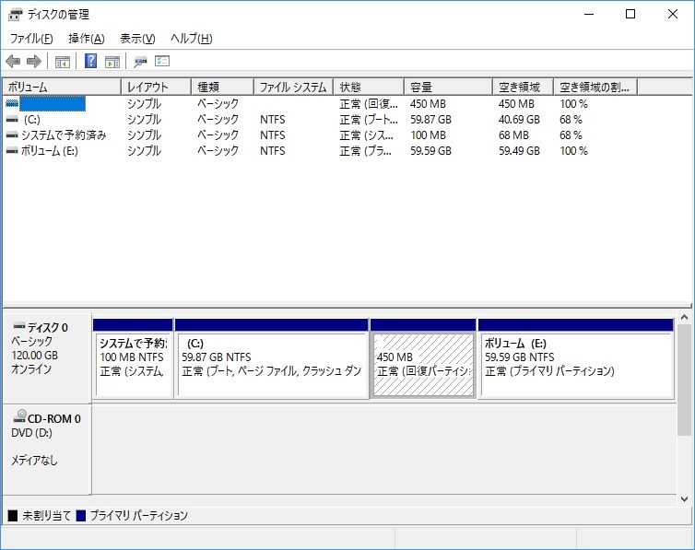This screenshot has width=695, height=550.
Task: Open the ファイル(F) menu
Action: 31,39
